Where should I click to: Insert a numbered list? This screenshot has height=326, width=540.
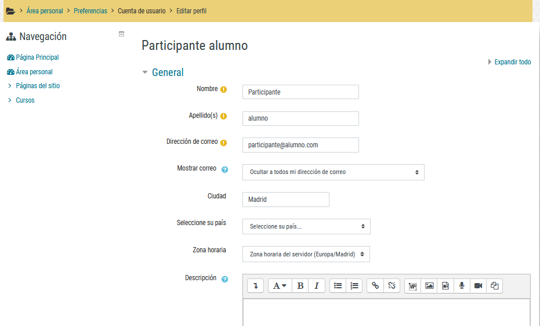tap(354, 286)
